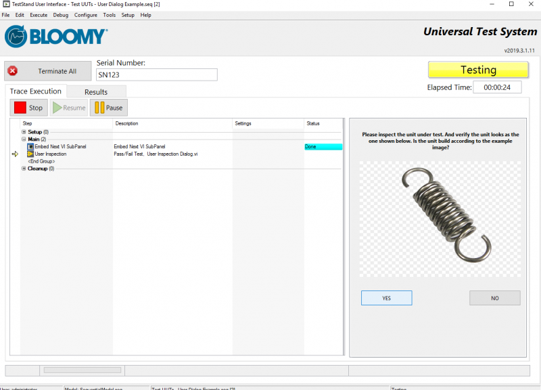541x390 pixels.
Task: Open the Configure menu
Action: (x=86, y=15)
